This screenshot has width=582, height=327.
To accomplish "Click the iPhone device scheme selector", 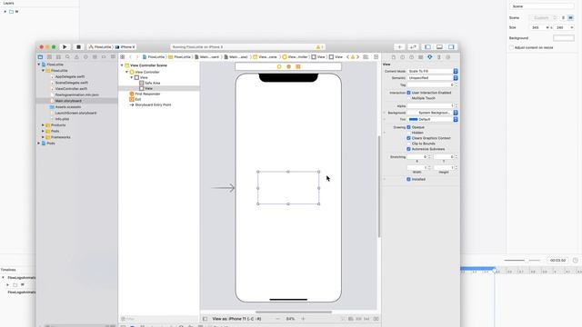I will coord(125,47).
